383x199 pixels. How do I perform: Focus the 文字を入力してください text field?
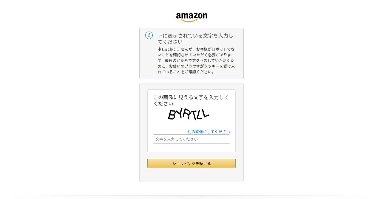(x=191, y=139)
